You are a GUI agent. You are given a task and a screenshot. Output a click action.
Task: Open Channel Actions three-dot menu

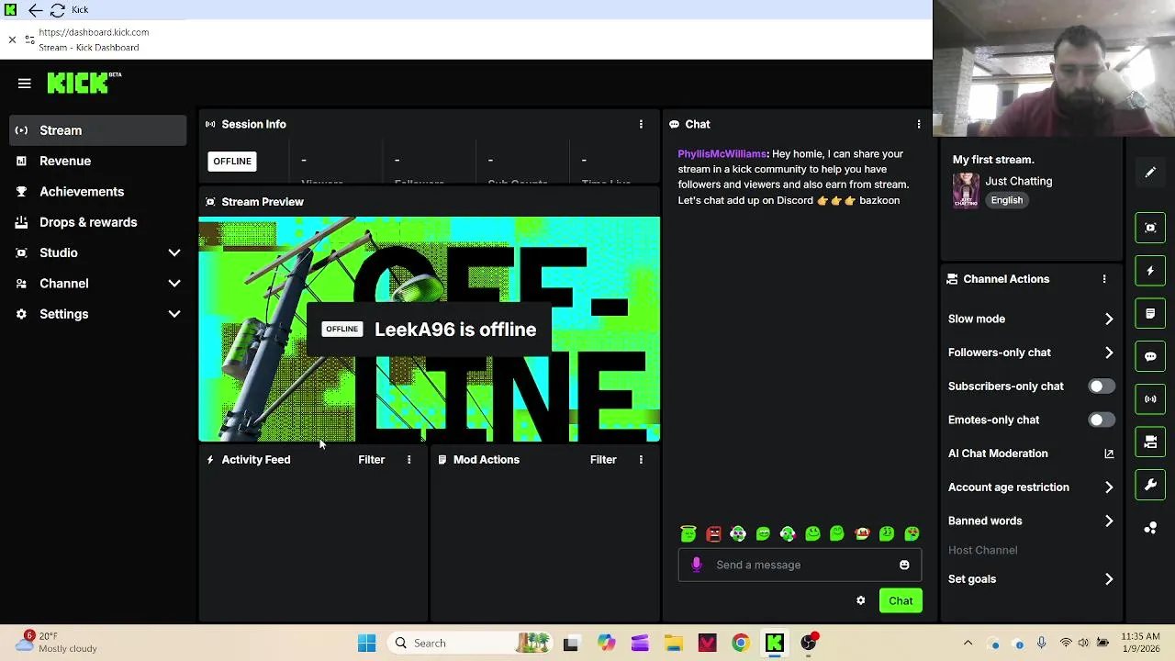(x=1104, y=279)
